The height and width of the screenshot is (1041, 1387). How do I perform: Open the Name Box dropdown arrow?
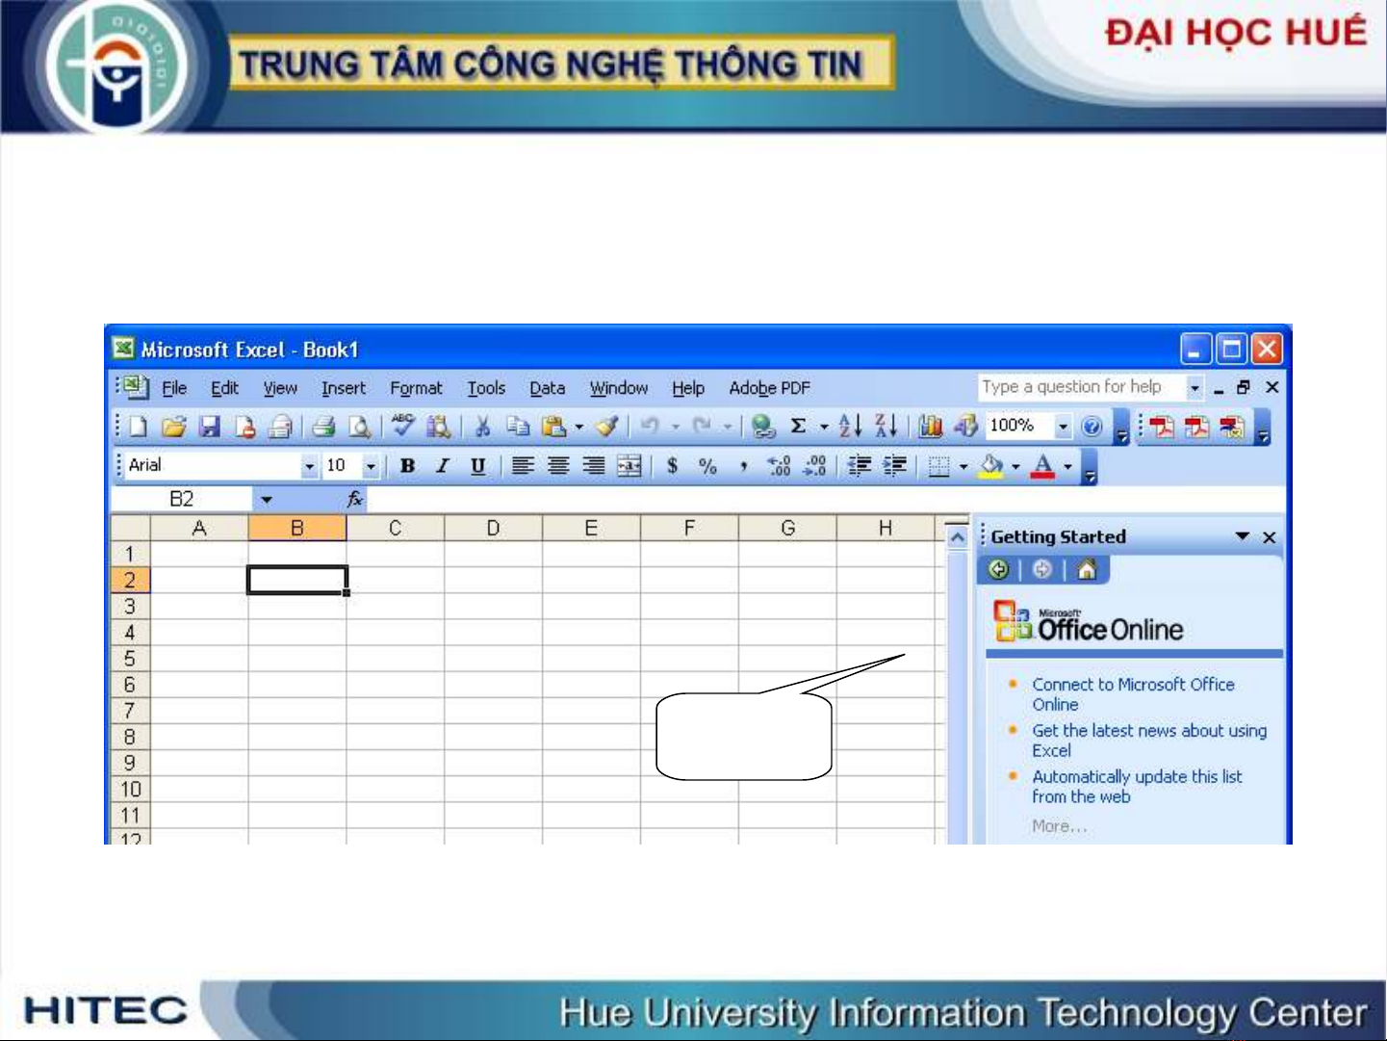[266, 499]
